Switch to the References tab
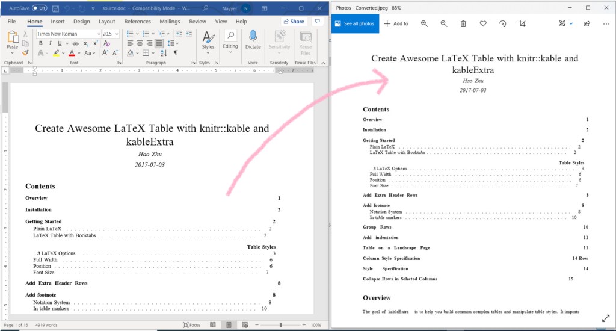The image size is (616, 331). coord(138,21)
